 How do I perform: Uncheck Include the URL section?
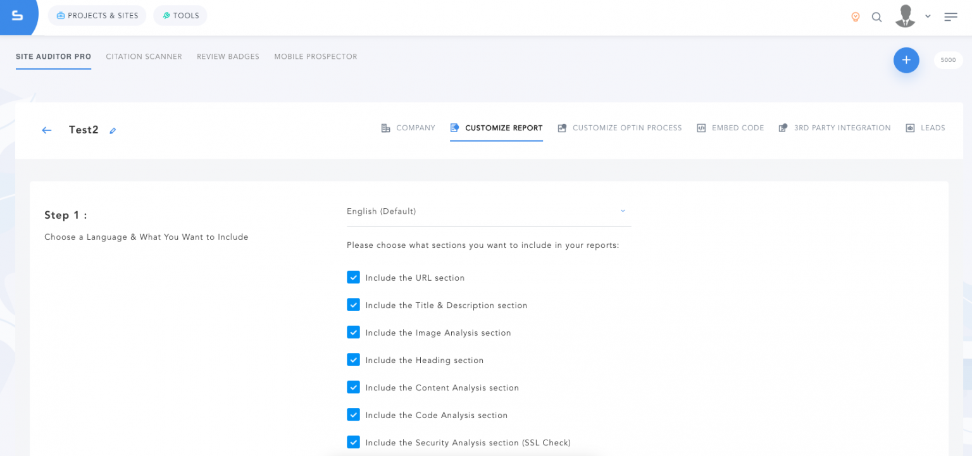[x=353, y=277]
